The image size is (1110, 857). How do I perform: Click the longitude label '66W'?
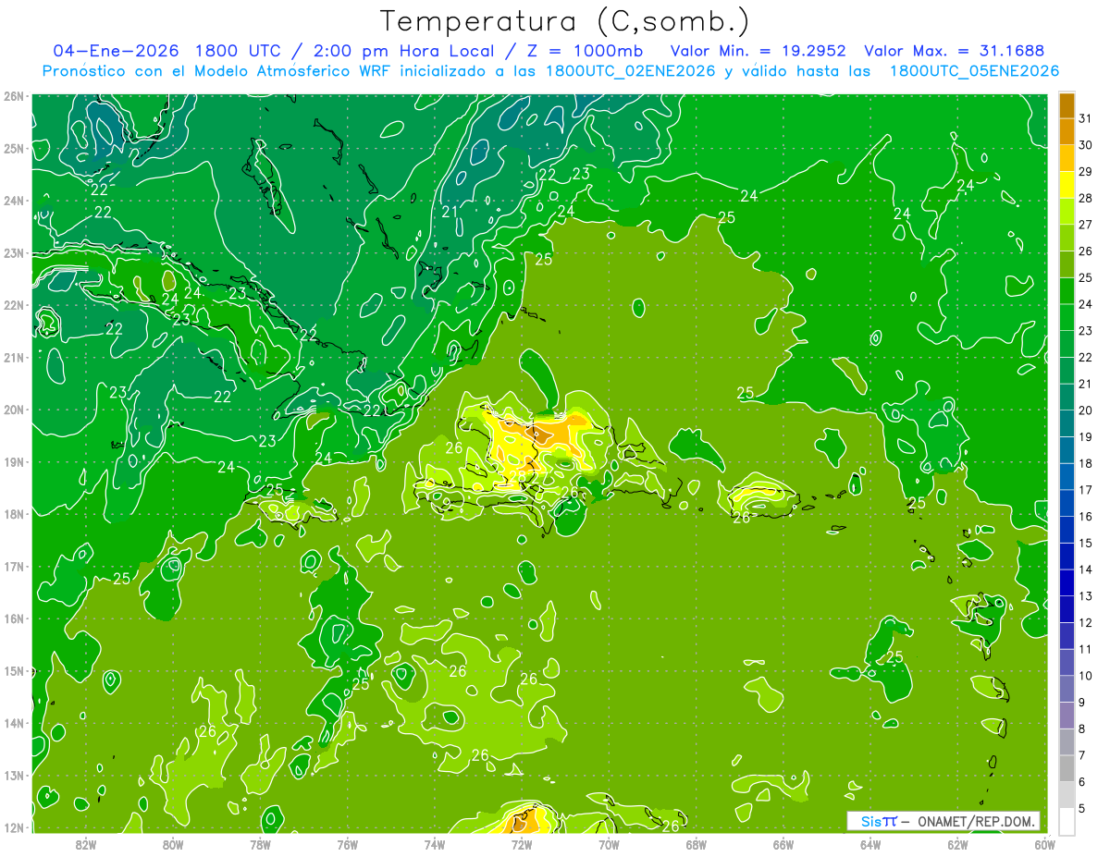click(x=783, y=844)
